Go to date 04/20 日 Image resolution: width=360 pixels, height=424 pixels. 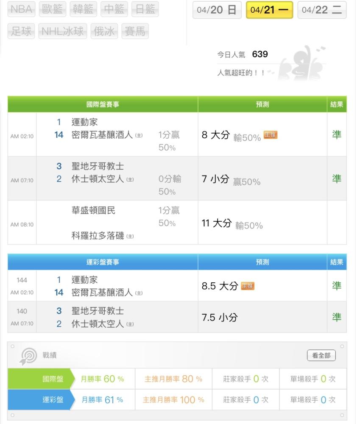[217, 10]
